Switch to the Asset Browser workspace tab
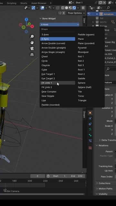 [x=39, y=3]
